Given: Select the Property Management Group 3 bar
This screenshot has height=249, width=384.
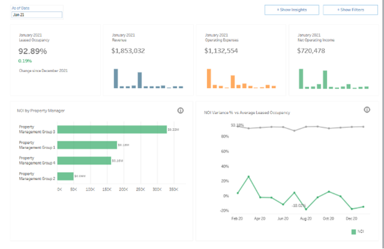Looking at the screenshot, I should [x=113, y=129].
